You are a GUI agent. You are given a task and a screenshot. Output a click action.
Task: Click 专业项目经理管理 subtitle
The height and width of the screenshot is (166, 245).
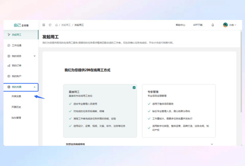point(157,96)
